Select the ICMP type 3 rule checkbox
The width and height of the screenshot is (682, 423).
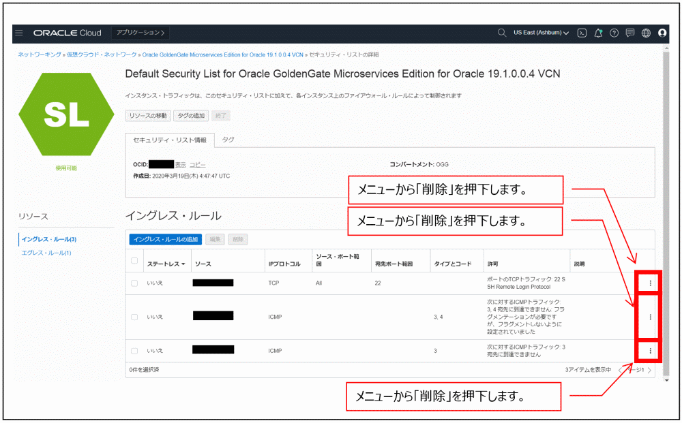134,351
